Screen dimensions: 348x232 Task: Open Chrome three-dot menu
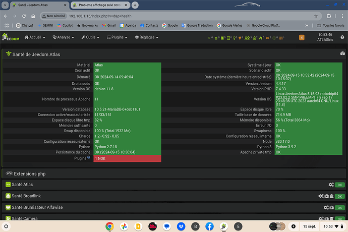(x=342, y=16)
